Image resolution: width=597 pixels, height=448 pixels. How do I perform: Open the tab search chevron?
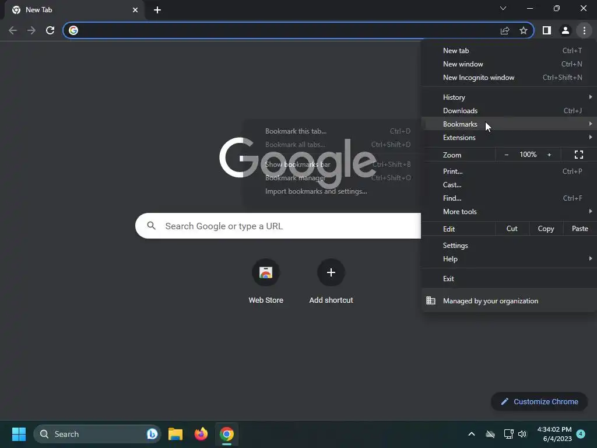tap(503, 8)
